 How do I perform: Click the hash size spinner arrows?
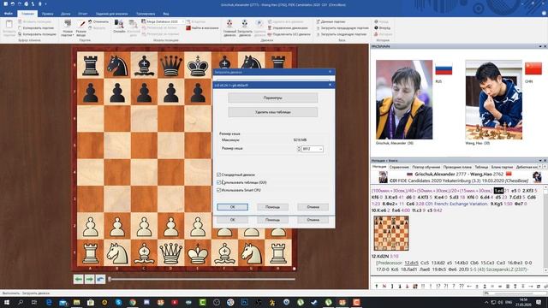pyautogui.click(x=299, y=149)
